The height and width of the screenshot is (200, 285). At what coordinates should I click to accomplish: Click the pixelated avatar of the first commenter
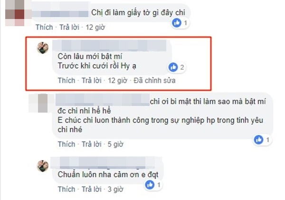[x=16, y=13]
